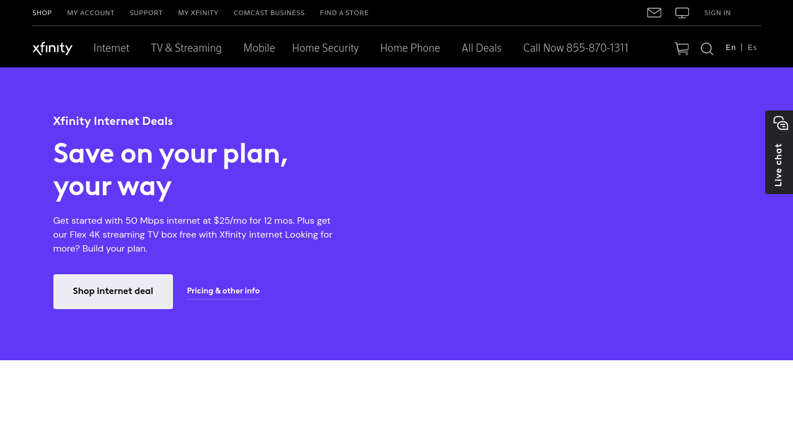Switch language to English (En)
Image resolution: width=793 pixels, height=423 pixels.
pos(730,48)
